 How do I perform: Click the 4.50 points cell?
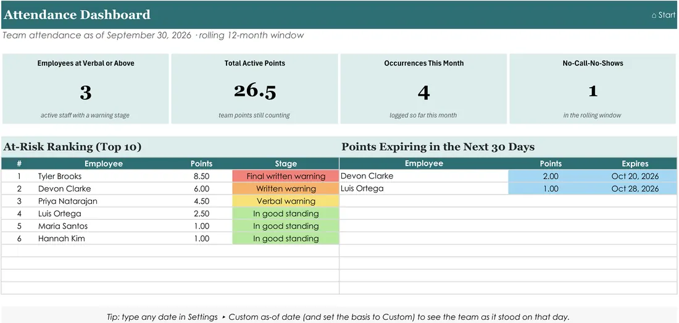(x=201, y=201)
